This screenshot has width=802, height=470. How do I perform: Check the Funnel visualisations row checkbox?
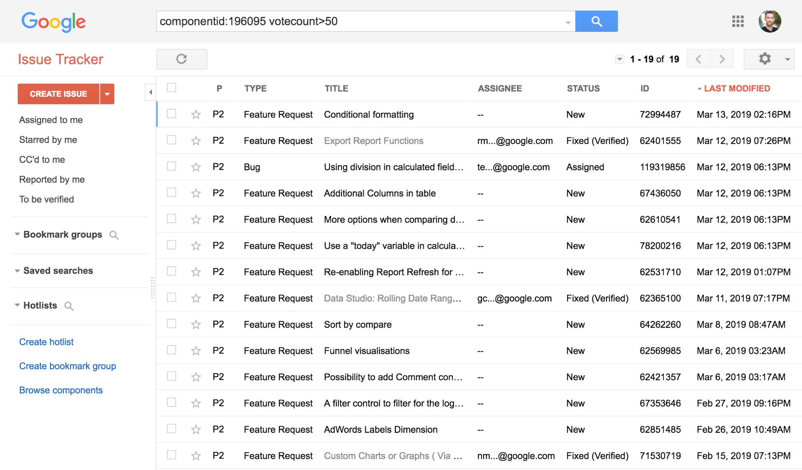(x=172, y=350)
